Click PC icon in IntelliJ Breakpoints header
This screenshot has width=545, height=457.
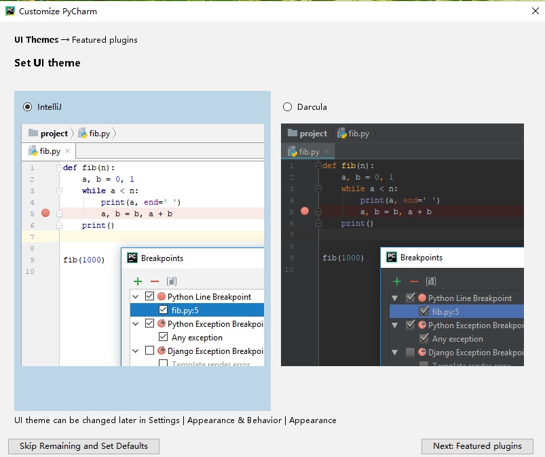(x=132, y=258)
